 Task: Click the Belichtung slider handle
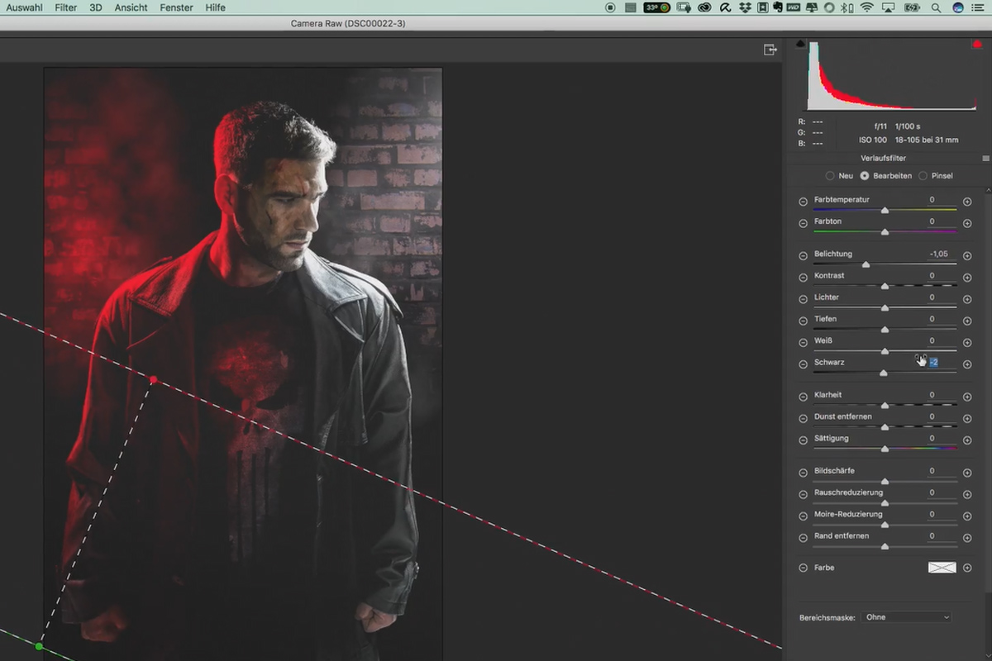866,265
